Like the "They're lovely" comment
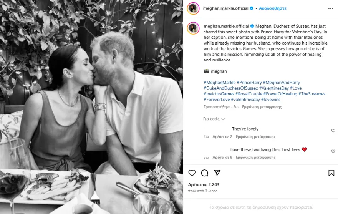Screen dimensions: 338x214 [333, 131]
